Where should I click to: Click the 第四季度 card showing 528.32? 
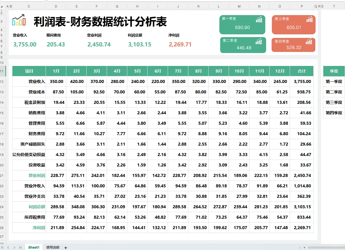click(293, 45)
